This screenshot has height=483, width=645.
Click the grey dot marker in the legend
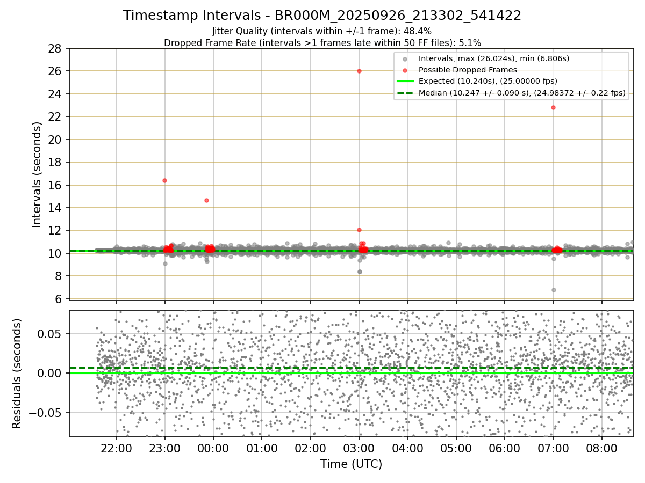click(405, 58)
